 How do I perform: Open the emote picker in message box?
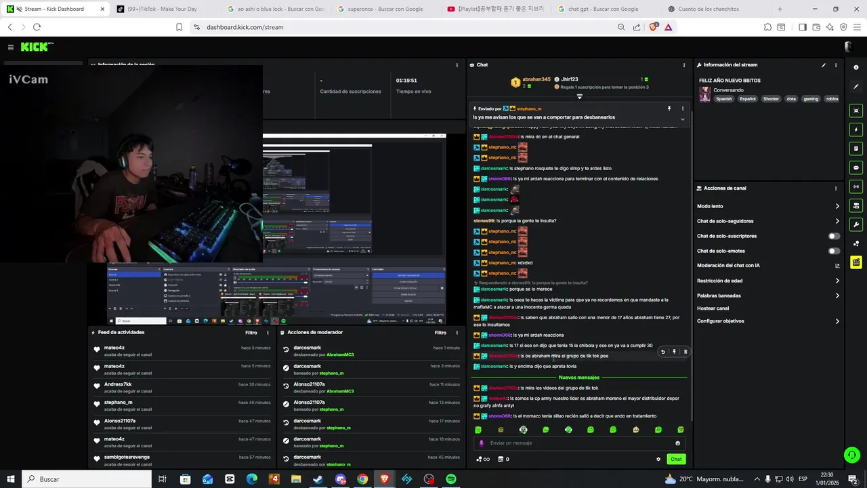[x=677, y=443]
